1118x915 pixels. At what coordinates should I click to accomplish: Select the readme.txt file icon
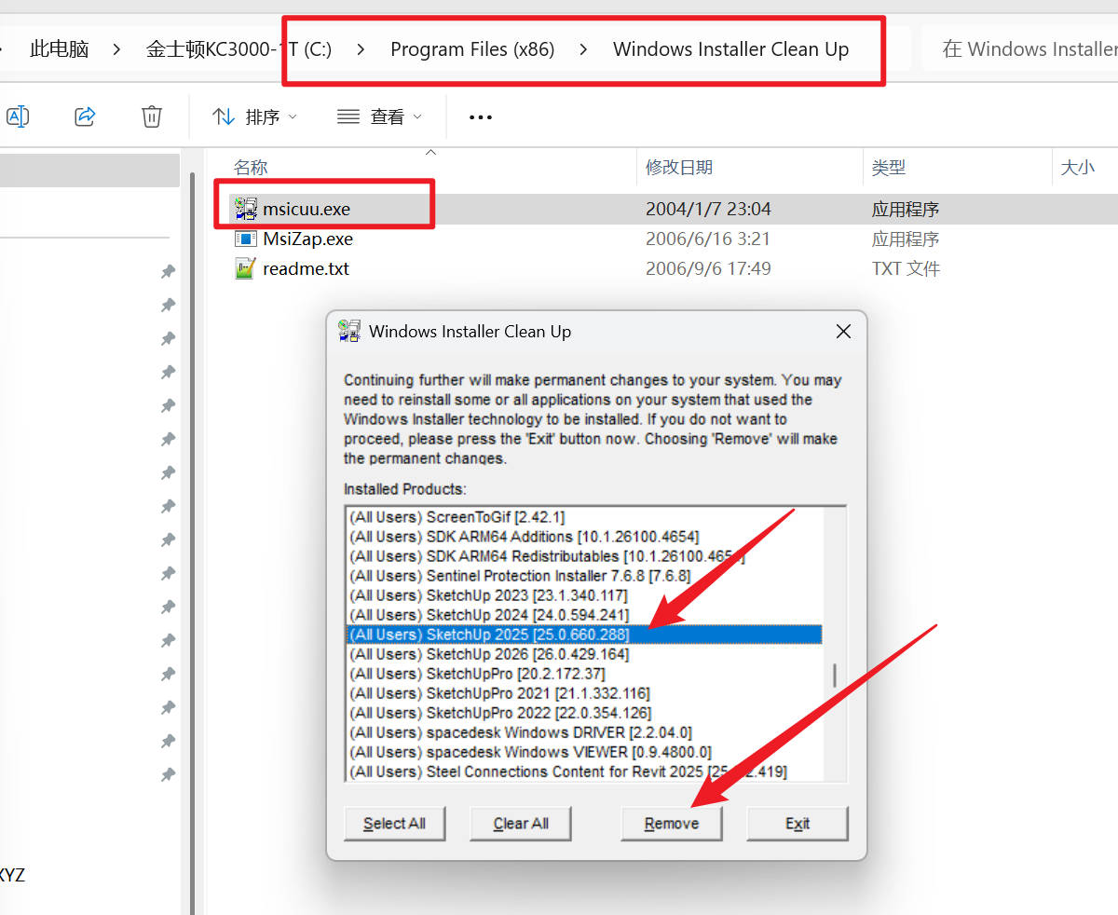(x=246, y=269)
